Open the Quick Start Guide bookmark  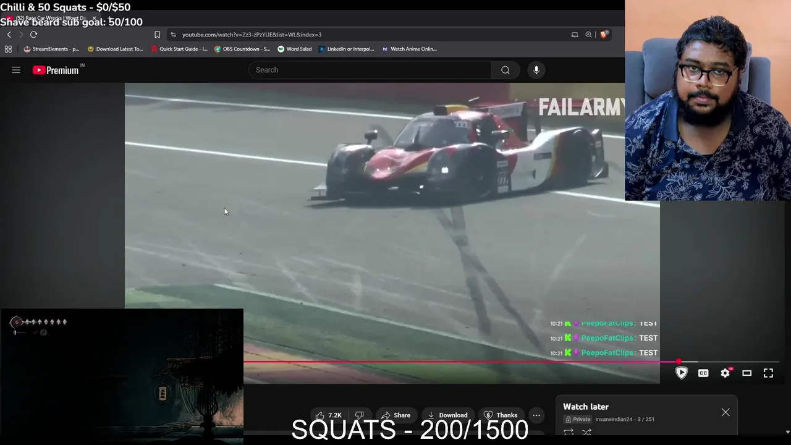(x=179, y=49)
